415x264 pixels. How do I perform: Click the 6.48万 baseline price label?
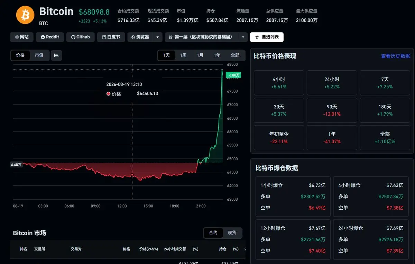[x=16, y=165]
